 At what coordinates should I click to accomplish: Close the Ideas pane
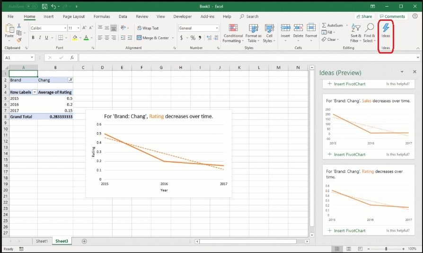pos(414,72)
